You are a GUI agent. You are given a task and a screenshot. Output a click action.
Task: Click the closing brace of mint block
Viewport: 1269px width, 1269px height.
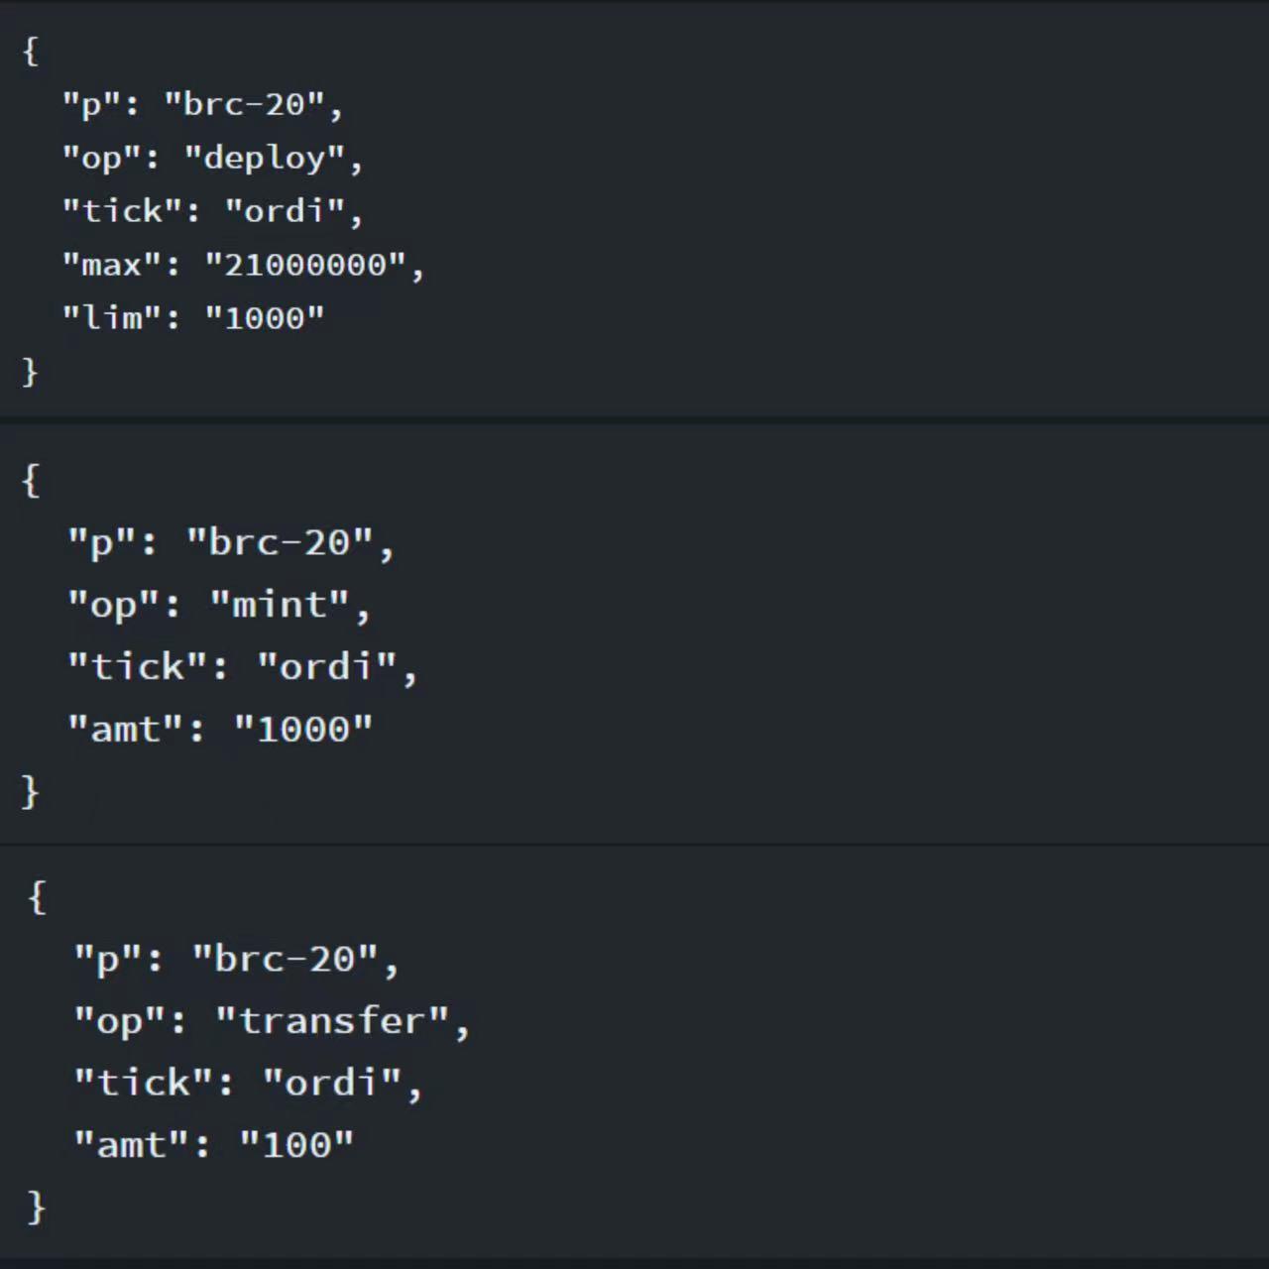(31, 791)
